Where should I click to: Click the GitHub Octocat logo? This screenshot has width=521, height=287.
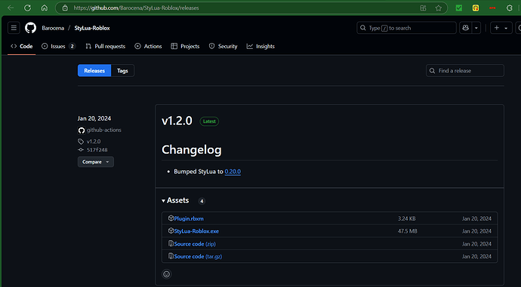[30, 28]
